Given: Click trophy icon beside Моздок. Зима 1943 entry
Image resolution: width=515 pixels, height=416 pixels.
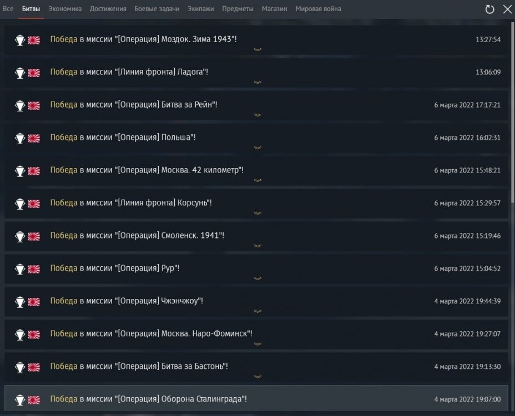Looking at the screenshot, I should (20, 40).
